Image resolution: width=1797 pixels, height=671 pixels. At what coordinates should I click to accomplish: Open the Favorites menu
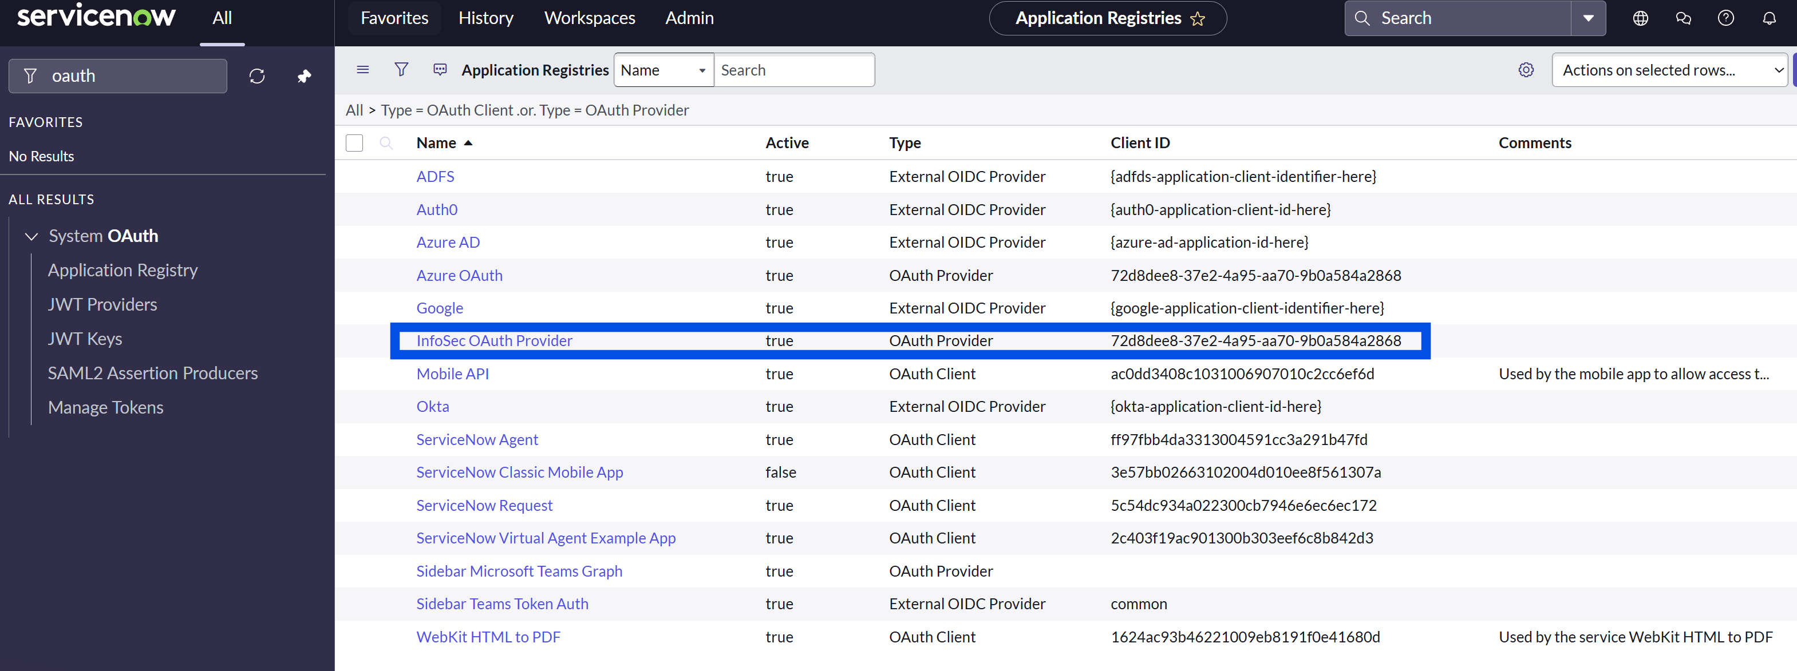coord(394,18)
